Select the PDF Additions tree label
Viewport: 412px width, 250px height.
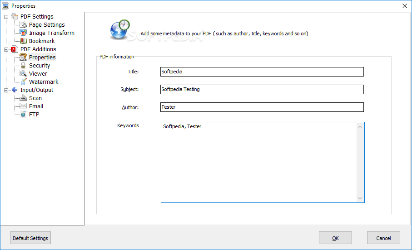tap(38, 49)
